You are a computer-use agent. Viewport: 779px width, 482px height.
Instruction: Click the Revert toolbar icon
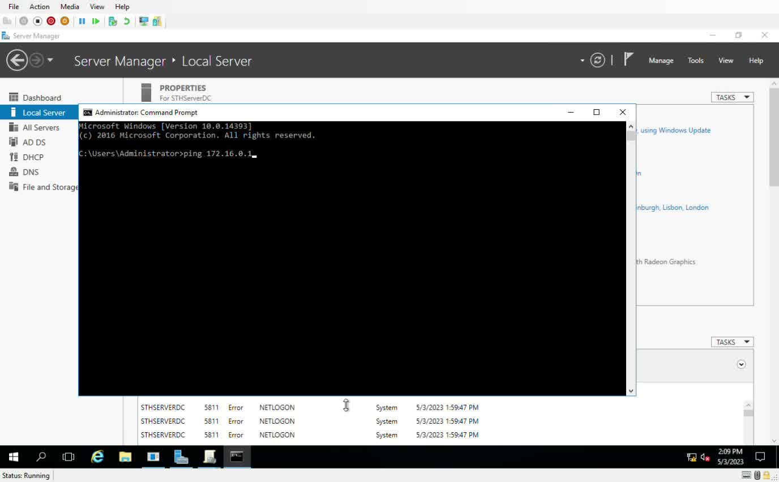coord(127,21)
